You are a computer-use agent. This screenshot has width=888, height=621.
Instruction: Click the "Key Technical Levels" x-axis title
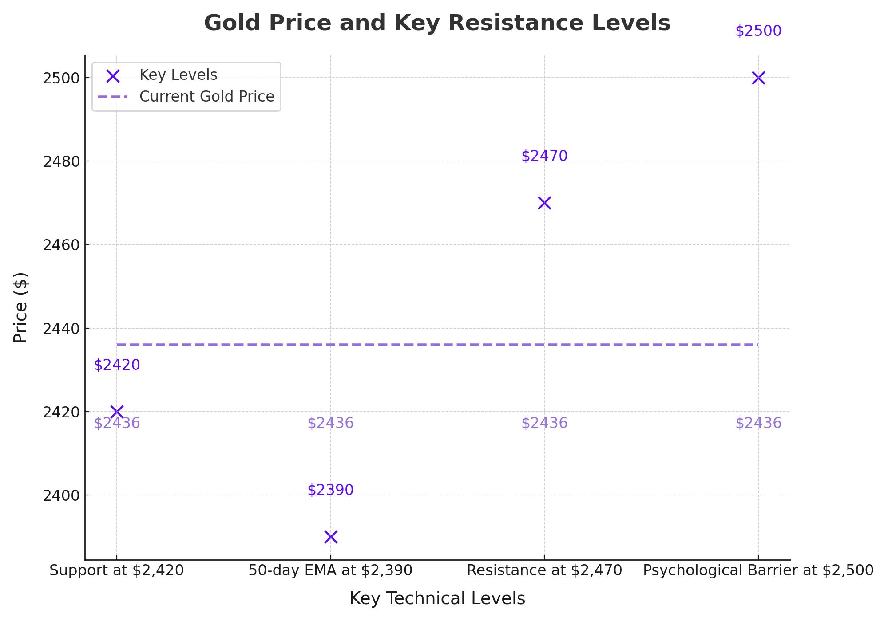coord(437,599)
